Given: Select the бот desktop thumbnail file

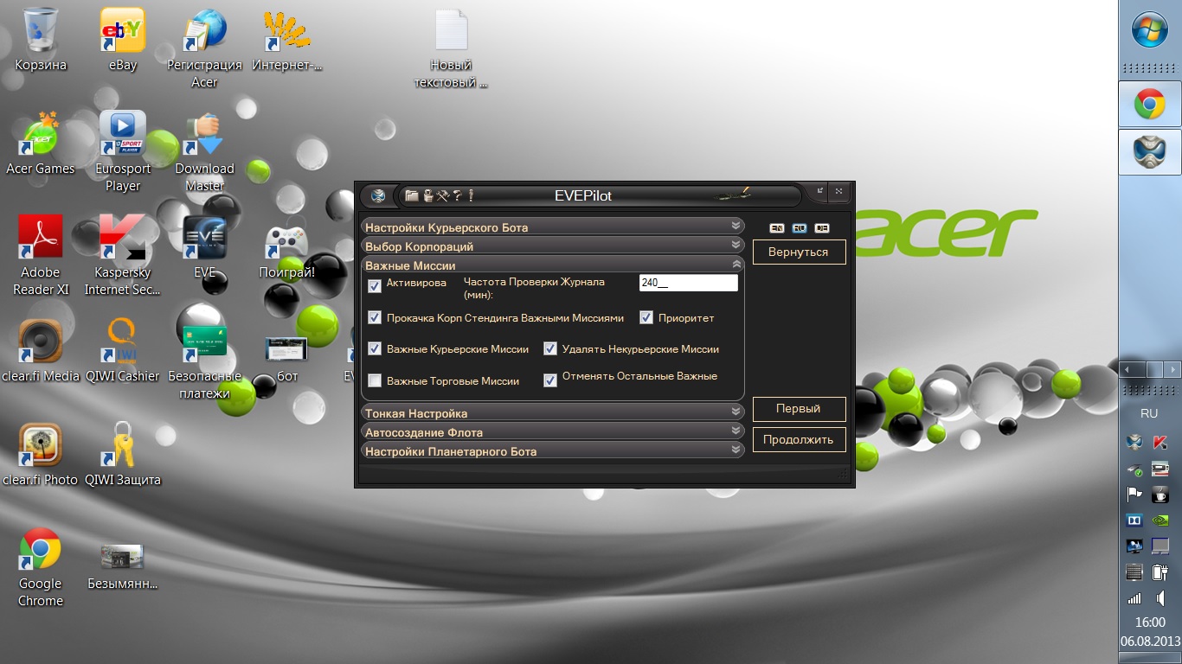Looking at the screenshot, I should (x=286, y=358).
